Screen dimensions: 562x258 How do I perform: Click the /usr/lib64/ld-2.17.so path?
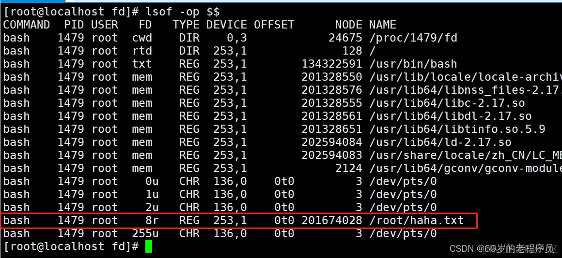[x=440, y=142]
